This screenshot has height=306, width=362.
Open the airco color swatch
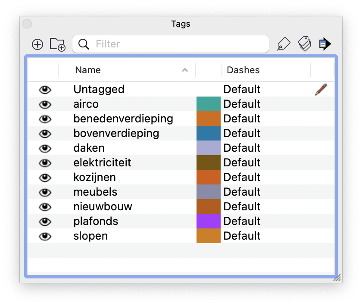209,104
